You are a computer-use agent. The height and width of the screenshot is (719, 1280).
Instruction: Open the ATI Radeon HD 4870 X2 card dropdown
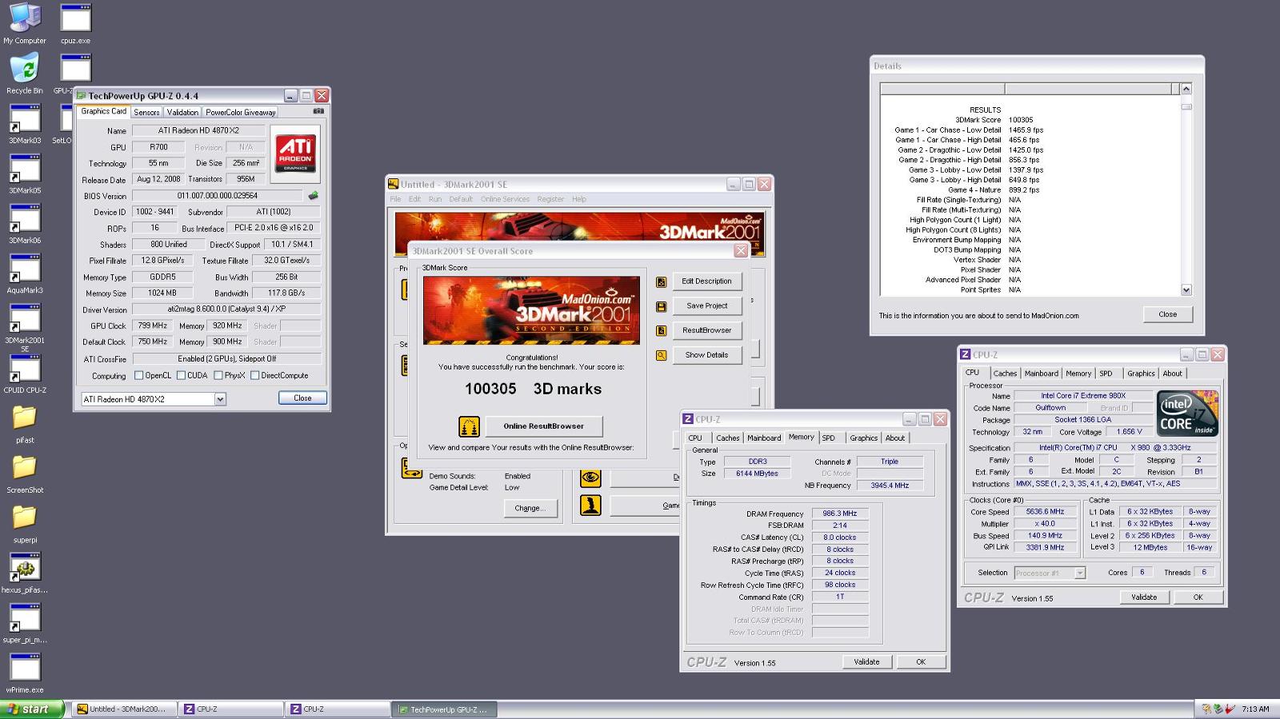pos(220,399)
